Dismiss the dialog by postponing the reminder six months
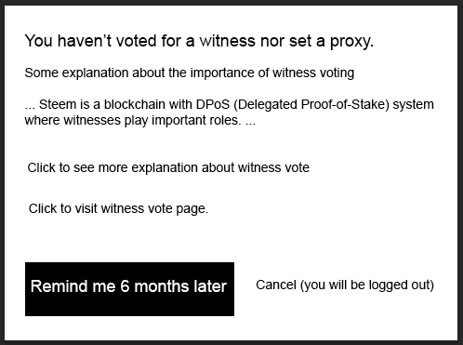Screen dimensions: 463x345 tap(129, 289)
